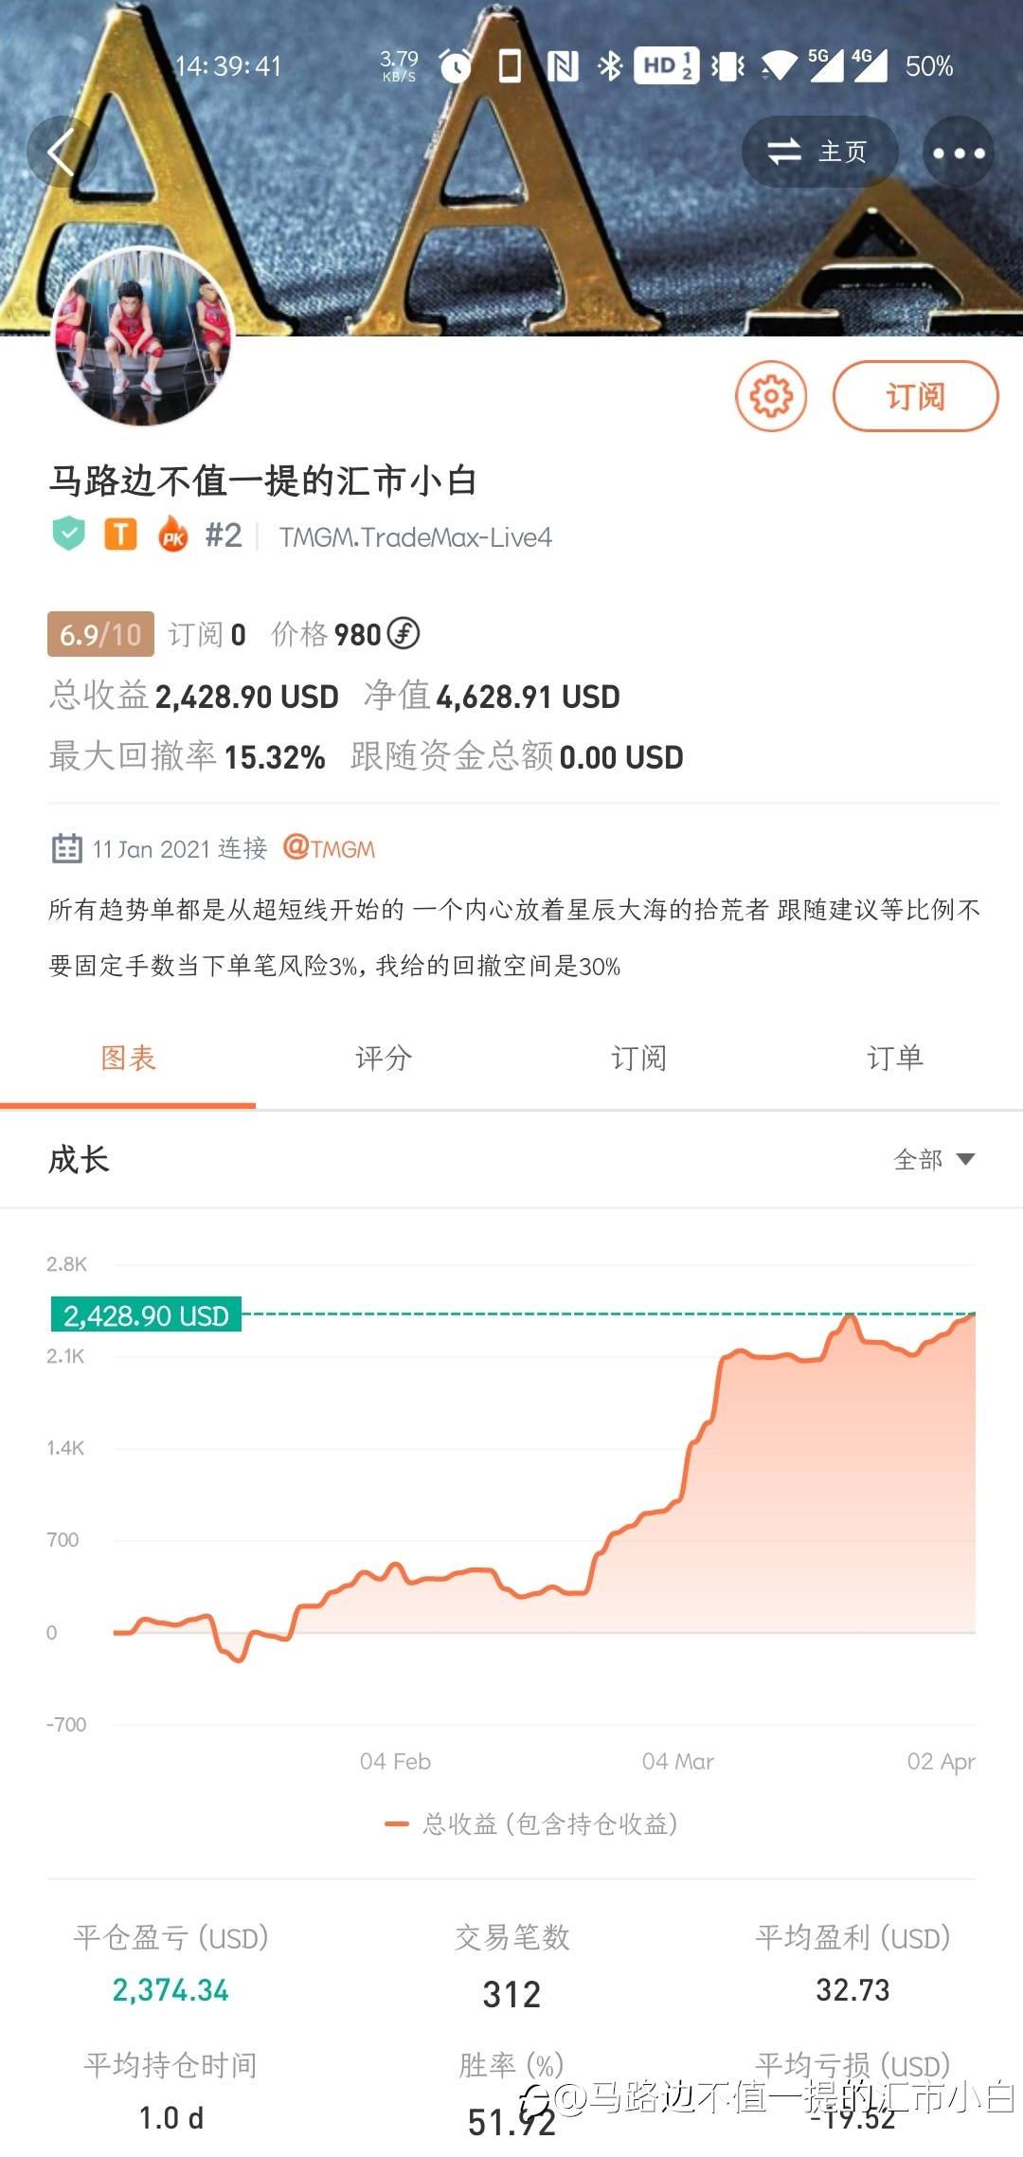Switch to the 订阅 tab
This screenshot has height=2157, width=1023.
pos(639,1058)
